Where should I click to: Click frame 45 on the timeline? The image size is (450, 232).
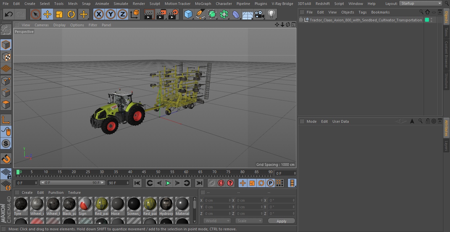144,172
